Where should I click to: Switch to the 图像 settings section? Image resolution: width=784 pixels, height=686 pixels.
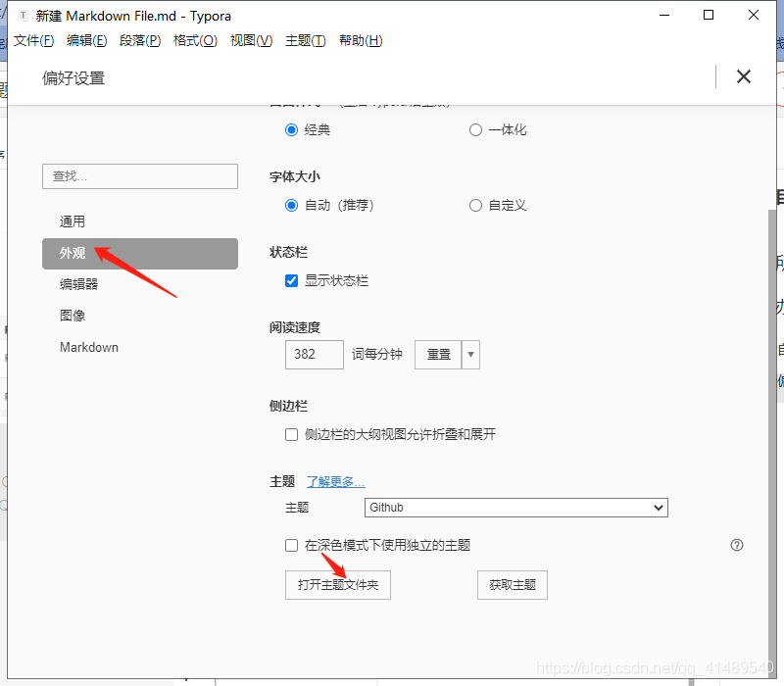click(140, 316)
